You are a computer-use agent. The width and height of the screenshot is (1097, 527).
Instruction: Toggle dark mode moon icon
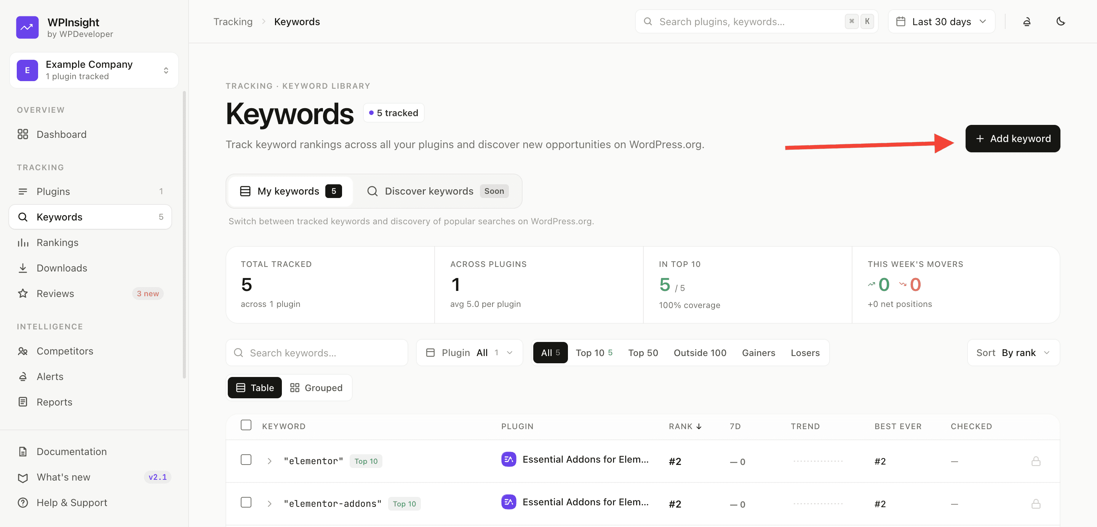pyautogui.click(x=1060, y=21)
